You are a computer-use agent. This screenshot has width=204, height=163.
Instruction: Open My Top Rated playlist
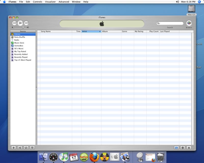(x=23, y=51)
